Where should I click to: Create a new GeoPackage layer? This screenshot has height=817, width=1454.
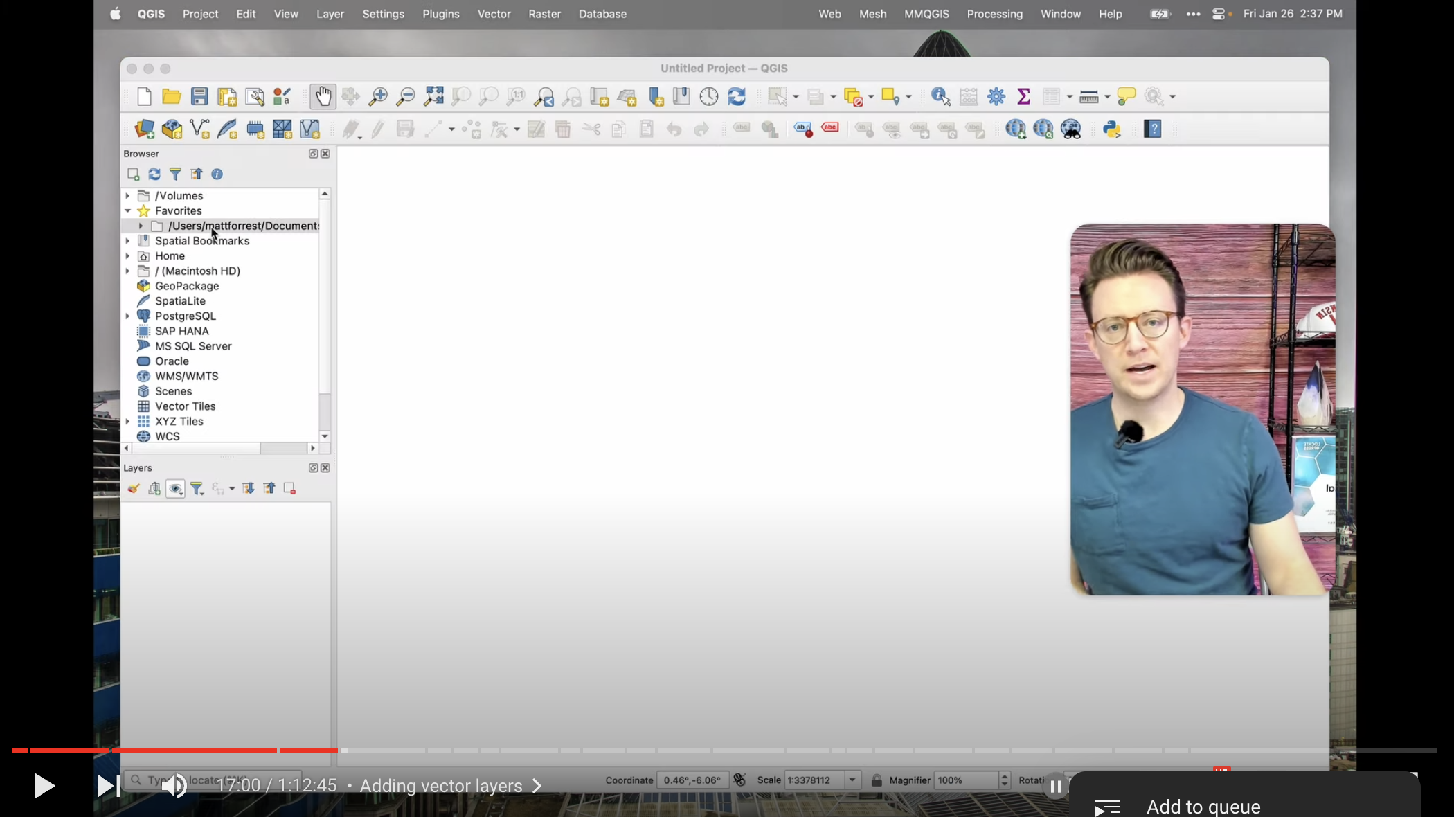(x=172, y=129)
